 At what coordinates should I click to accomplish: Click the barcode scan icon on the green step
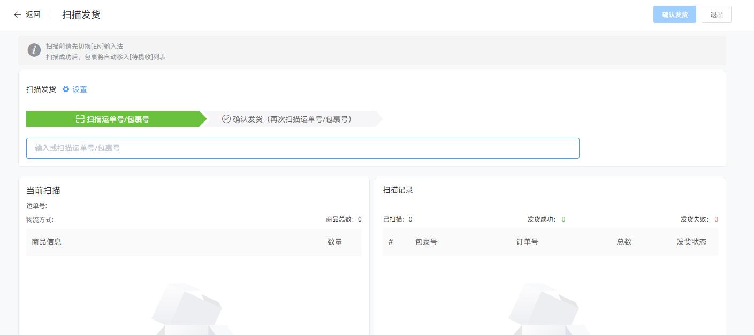(x=80, y=119)
